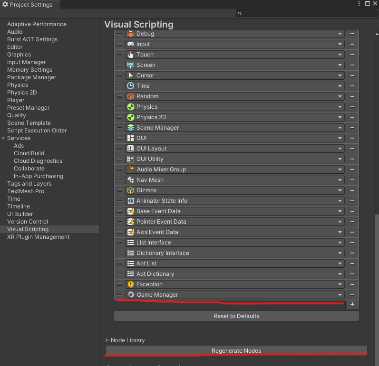Remove the Nav Mesh type entry
Image resolution: width=379 pixels, height=366 pixels.
coord(352,180)
